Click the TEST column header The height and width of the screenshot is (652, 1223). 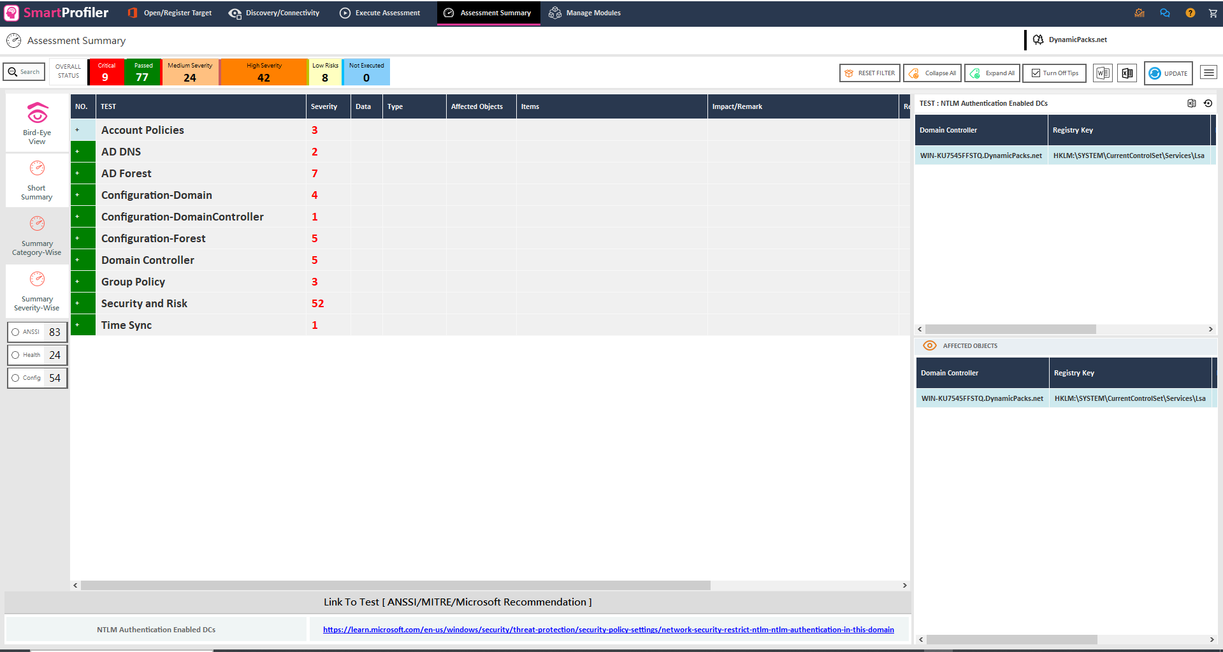coord(201,106)
